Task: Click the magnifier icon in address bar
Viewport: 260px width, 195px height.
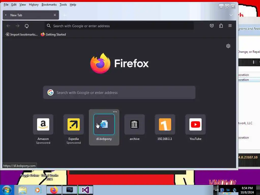Action: tap(48, 26)
